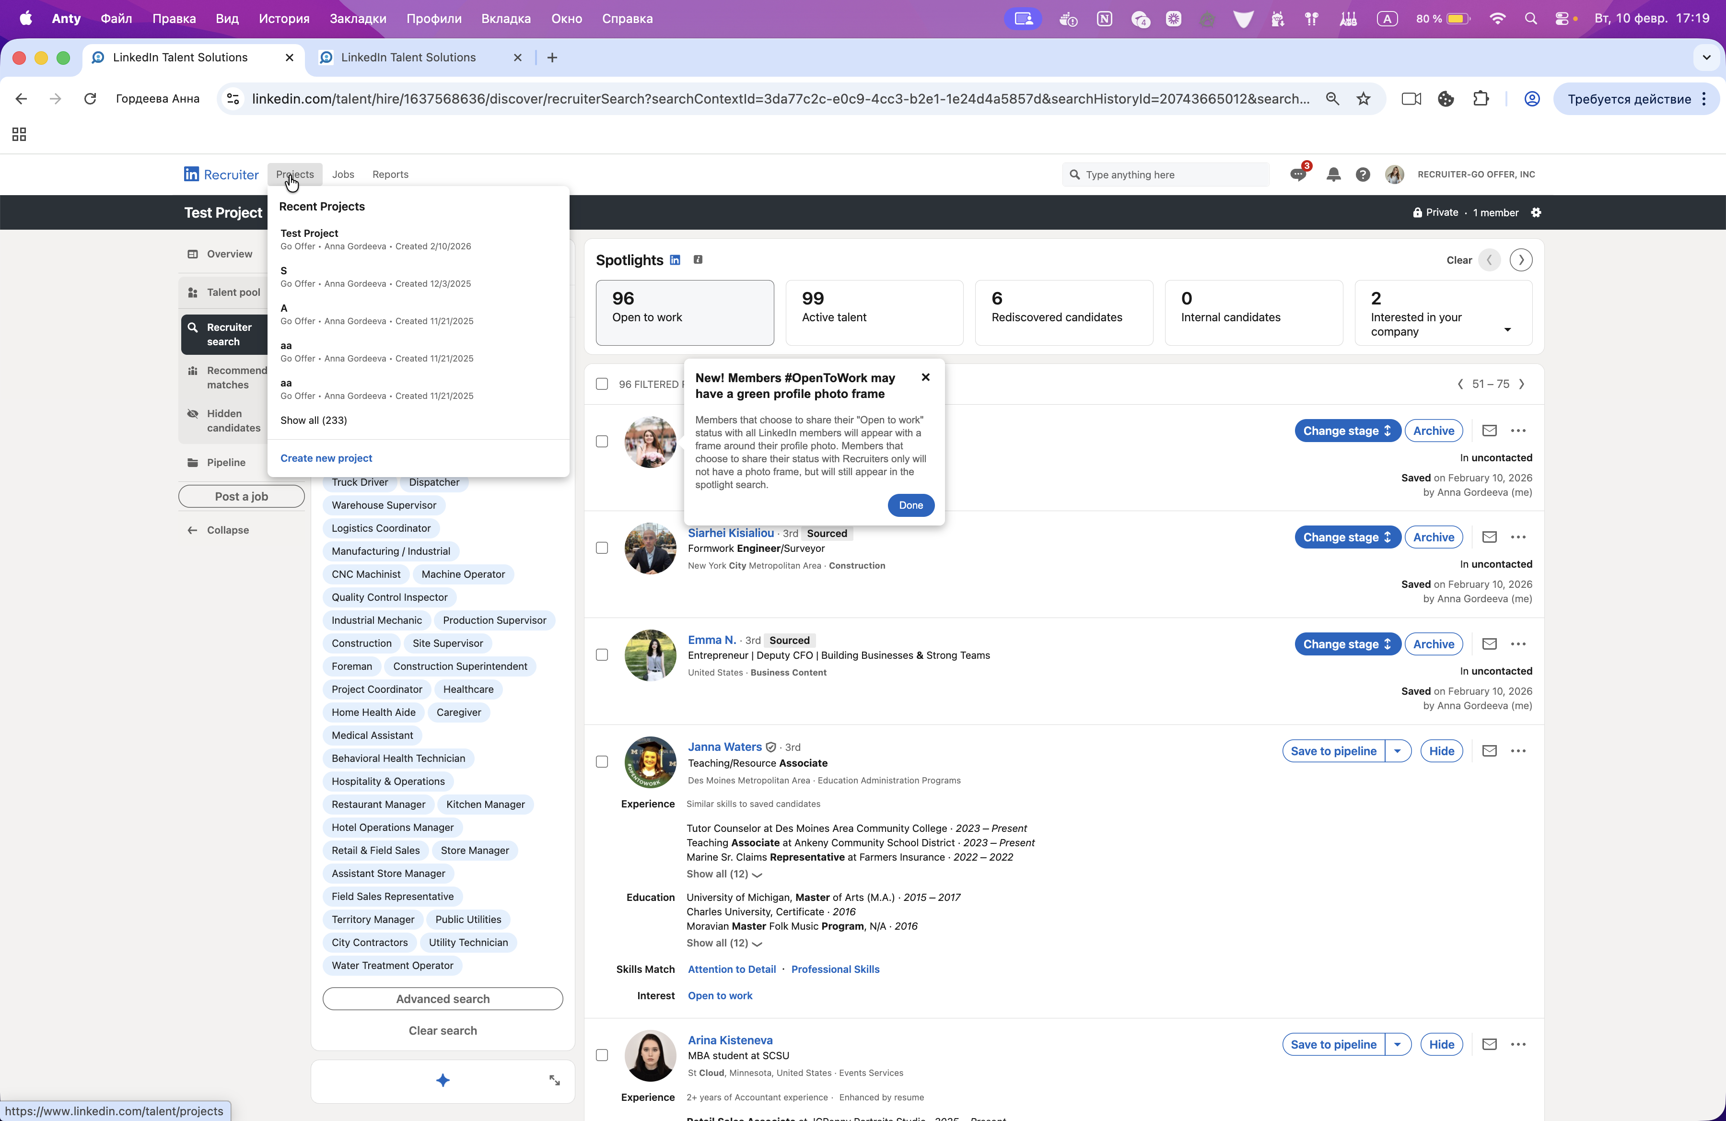
Task: Open more options ellipsis for Emma N.
Action: click(1518, 644)
